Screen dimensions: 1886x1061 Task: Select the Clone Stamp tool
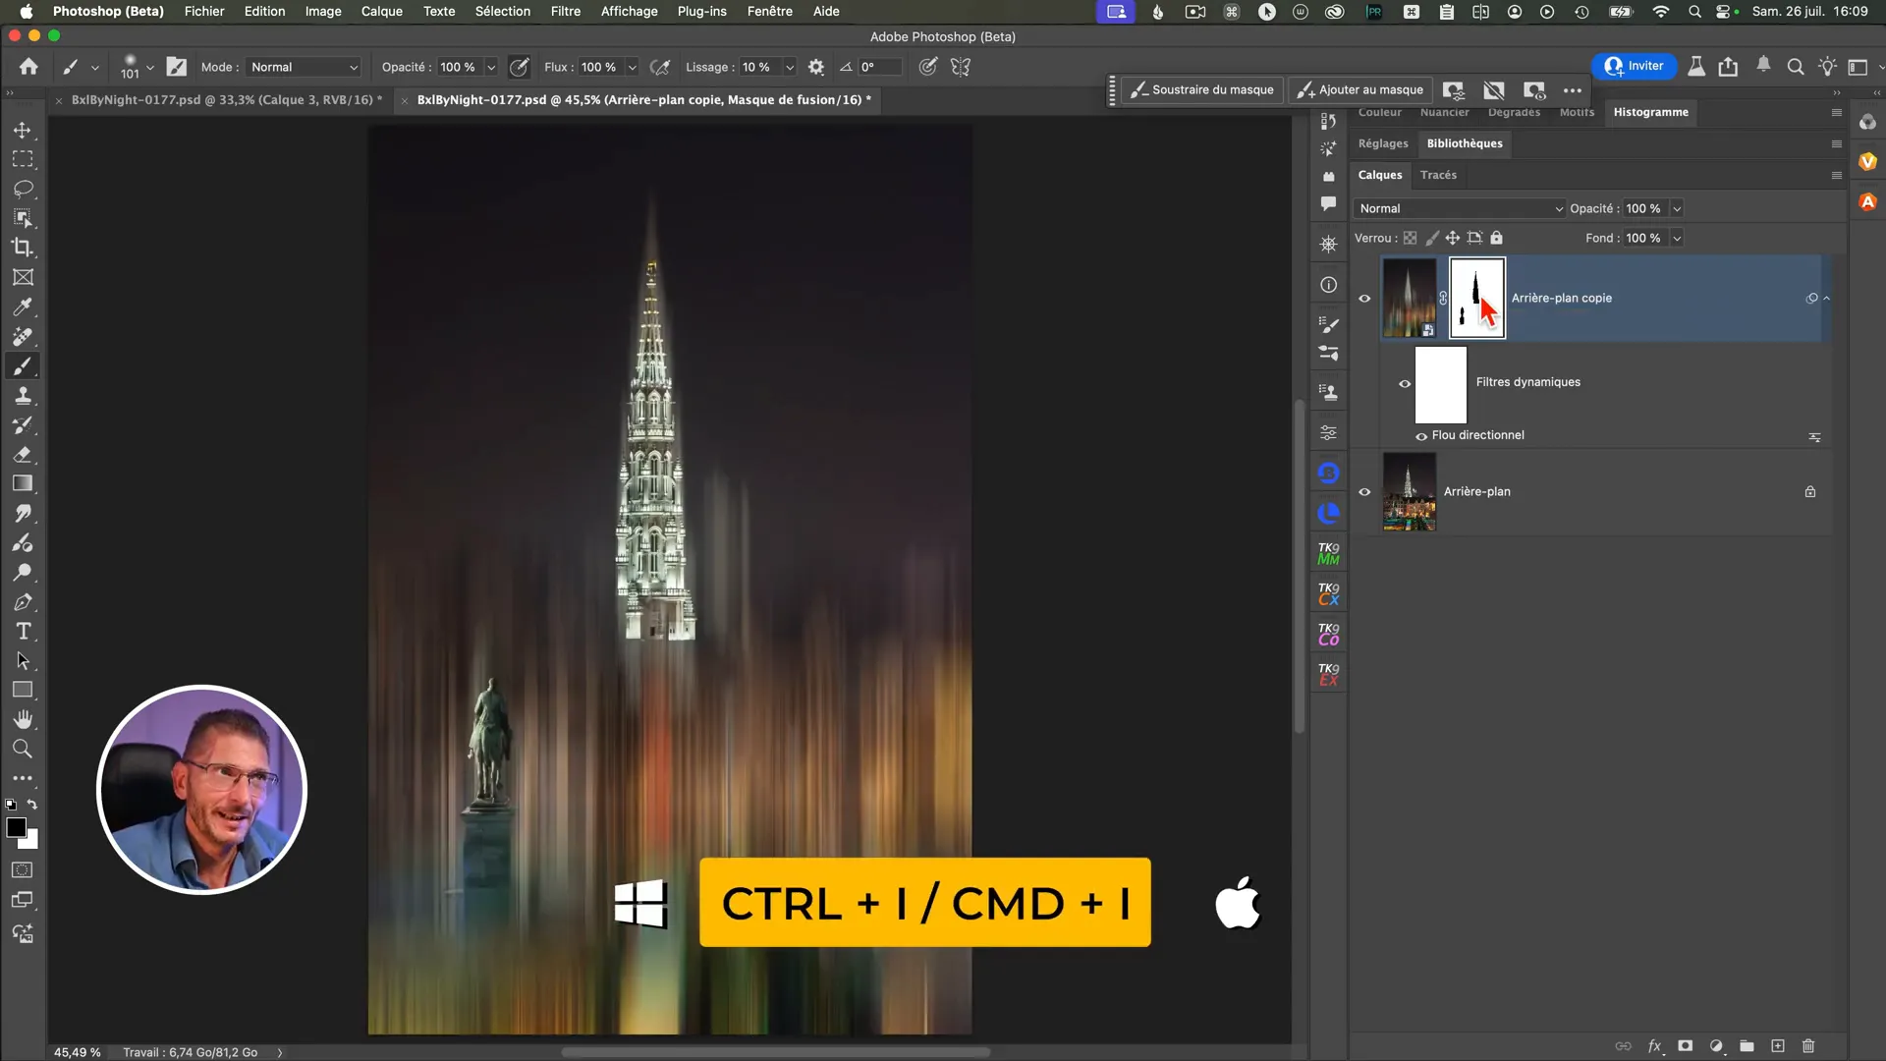[x=23, y=395]
